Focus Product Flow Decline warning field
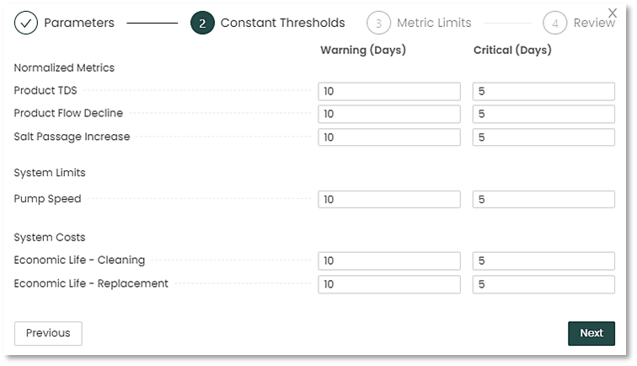Viewport: 637px width, 366px height. coord(389,114)
